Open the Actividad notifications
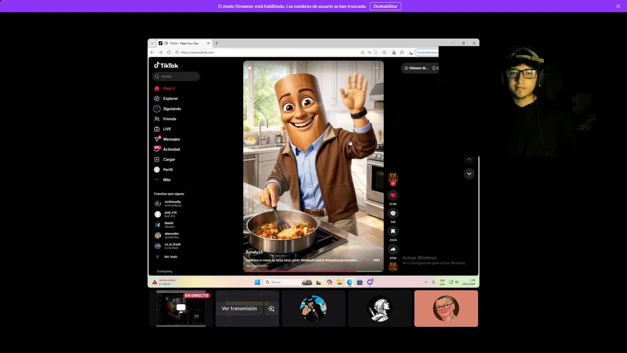This screenshot has width=627, height=353. click(x=167, y=149)
